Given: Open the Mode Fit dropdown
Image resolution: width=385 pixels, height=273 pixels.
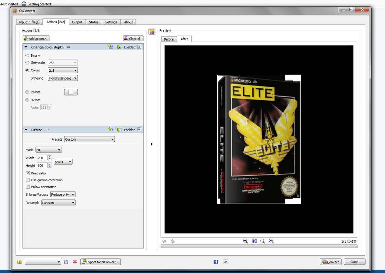Looking at the screenshot, I should click(x=49, y=150).
